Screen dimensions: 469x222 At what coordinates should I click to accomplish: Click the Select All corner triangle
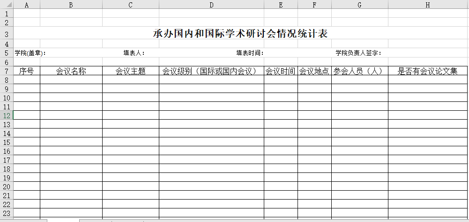(7, 5)
